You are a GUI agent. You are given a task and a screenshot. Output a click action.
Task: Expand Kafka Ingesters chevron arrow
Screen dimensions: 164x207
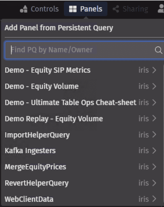[x=154, y=151]
